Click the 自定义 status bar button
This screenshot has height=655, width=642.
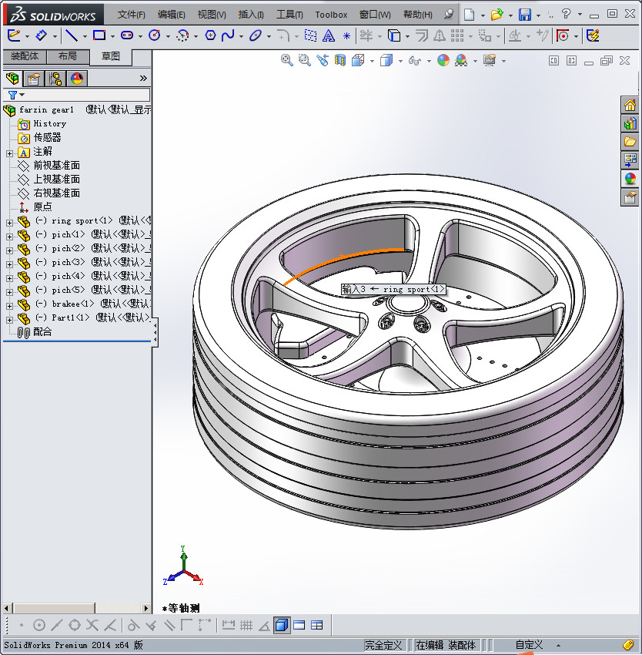coord(529,645)
